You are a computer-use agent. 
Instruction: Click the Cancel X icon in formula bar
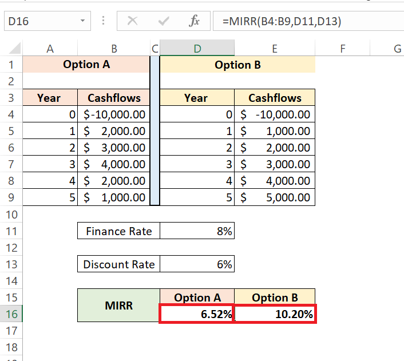pyautogui.click(x=132, y=21)
